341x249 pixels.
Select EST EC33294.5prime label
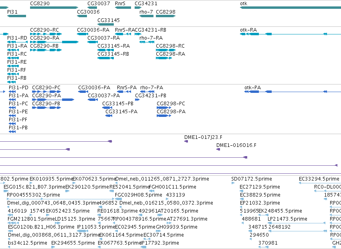(319, 179)
